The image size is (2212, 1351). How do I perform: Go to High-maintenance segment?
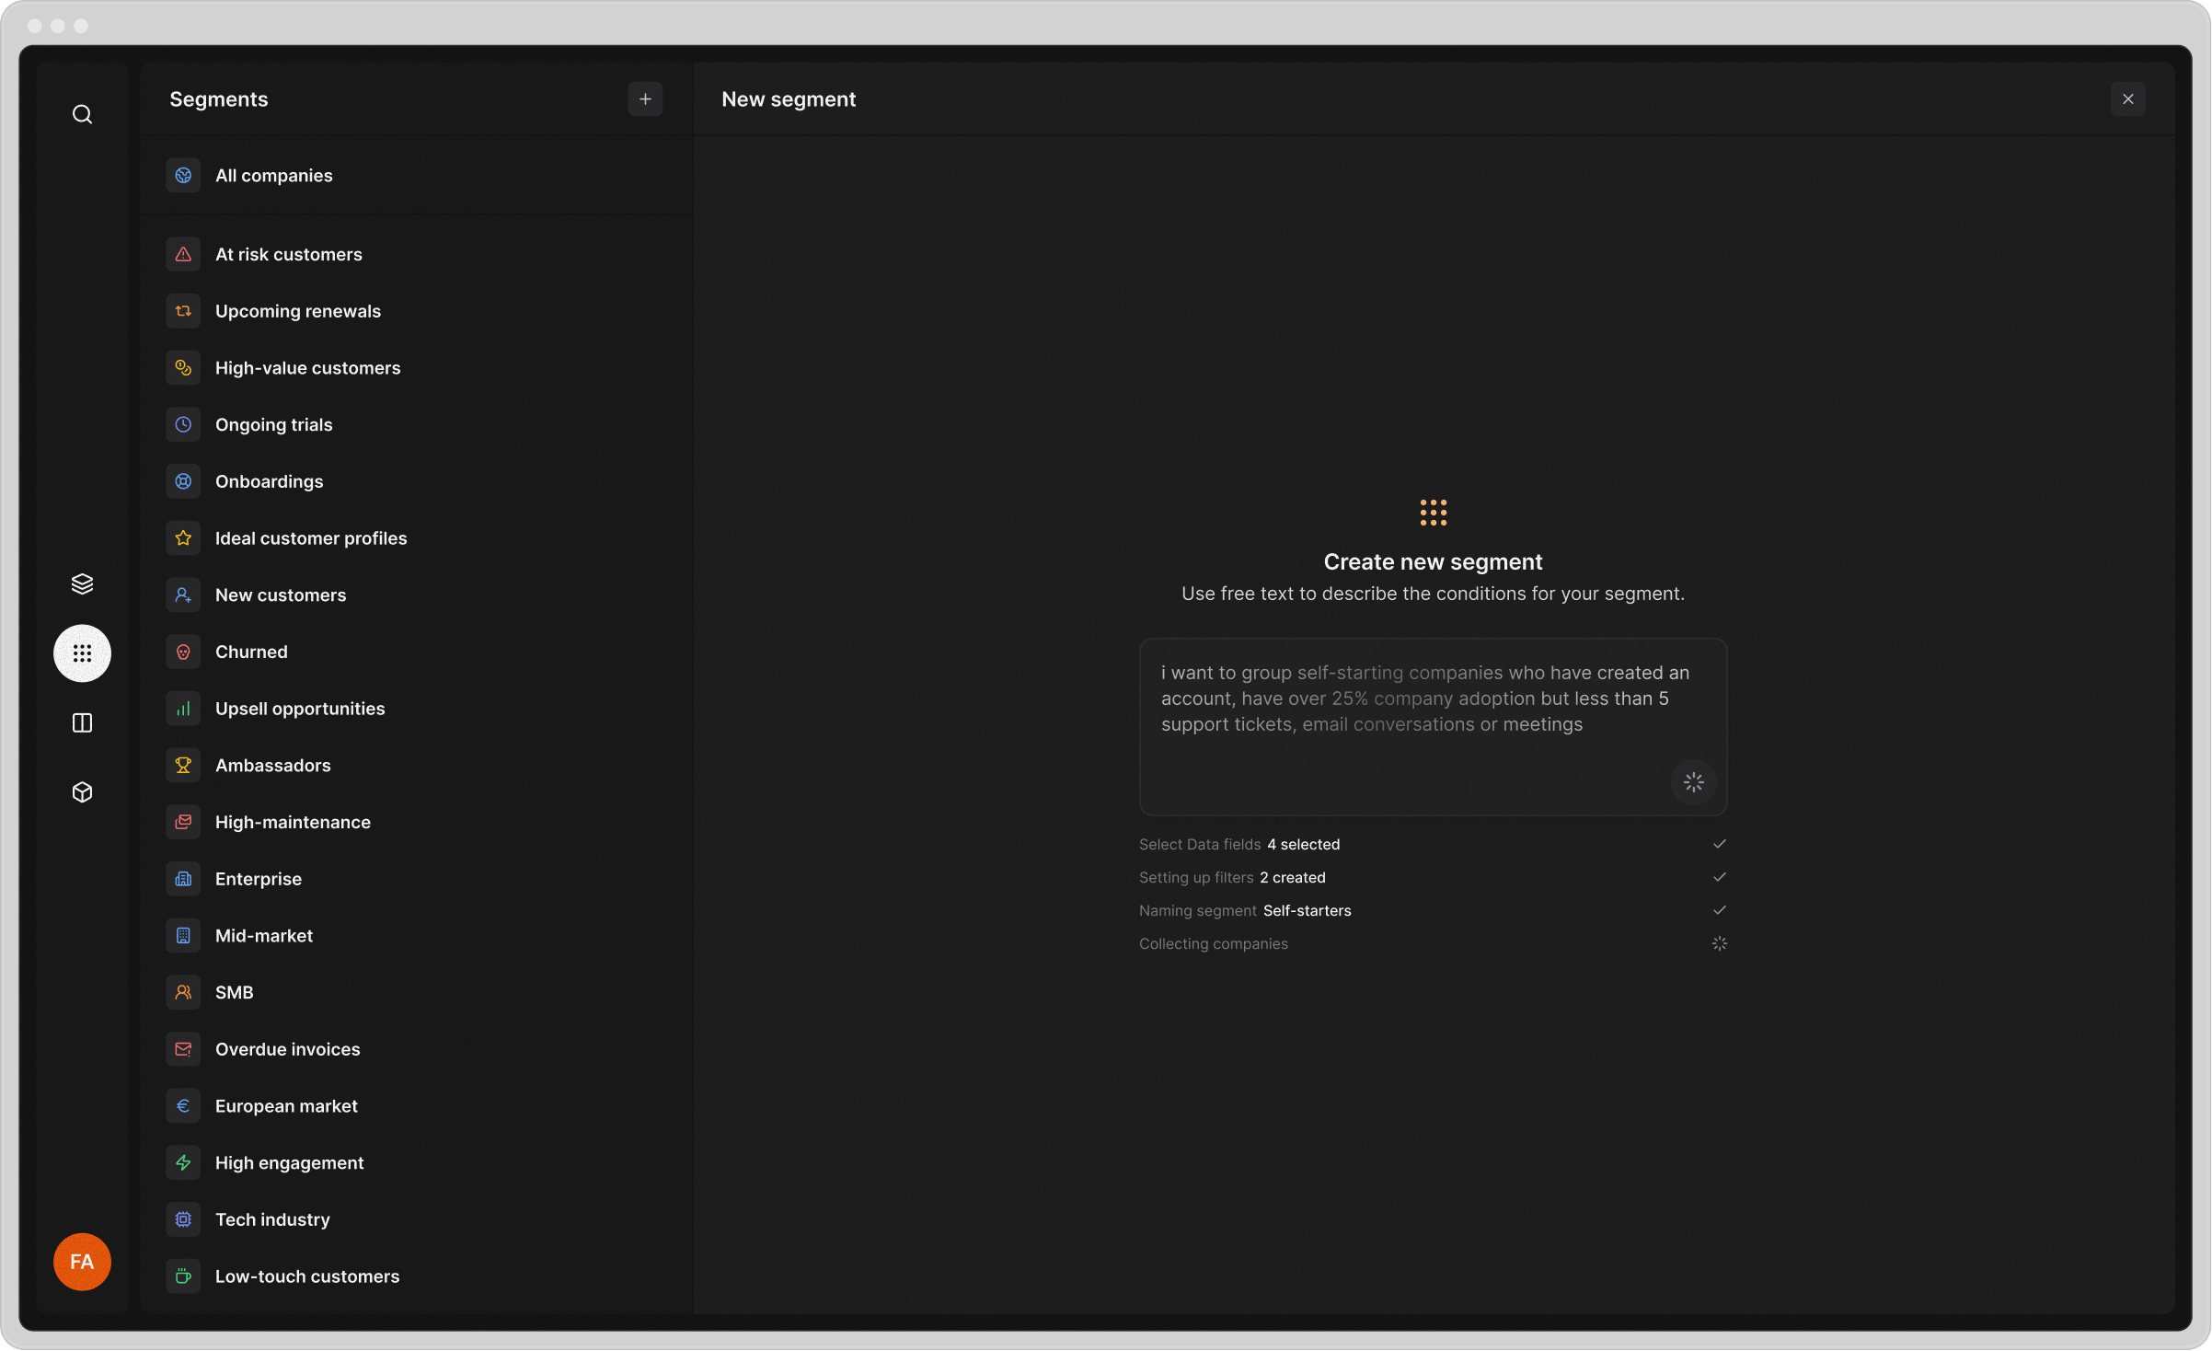click(x=293, y=822)
